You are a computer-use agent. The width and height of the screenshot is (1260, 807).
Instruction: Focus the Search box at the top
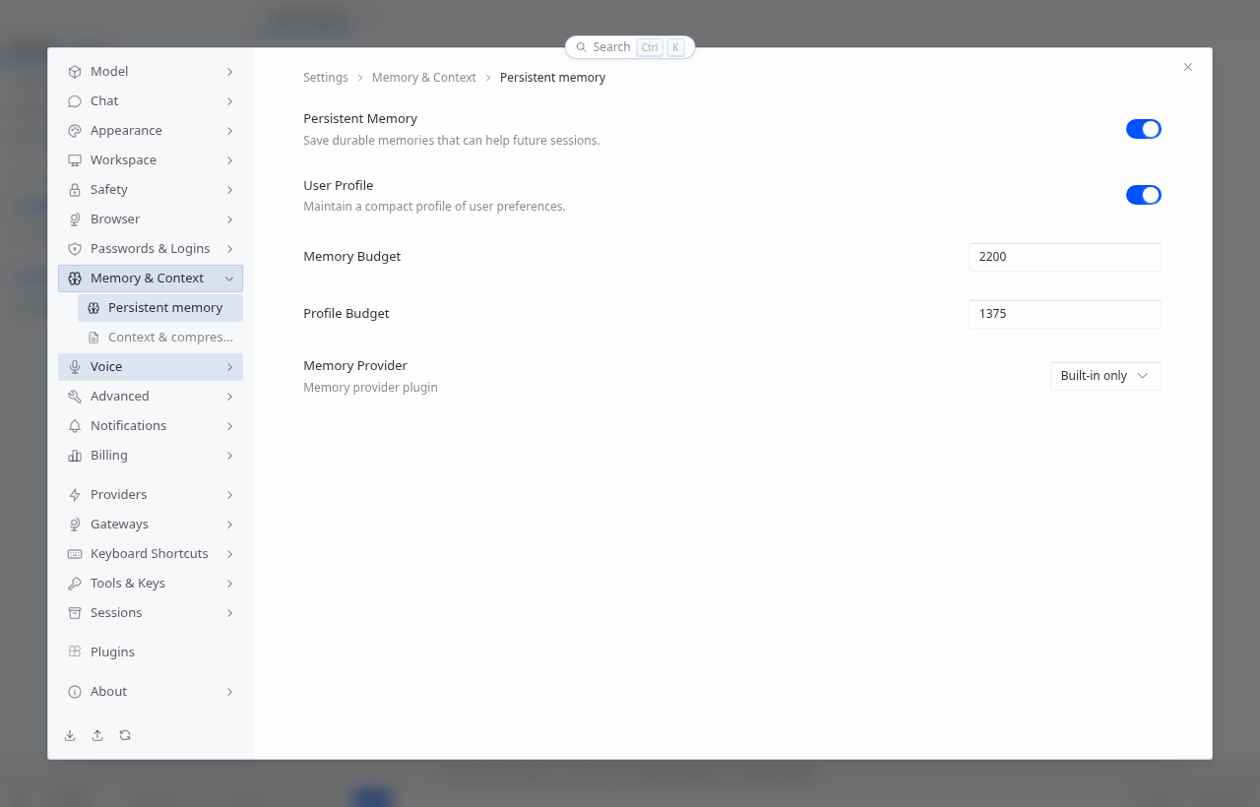(x=630, y=47)
